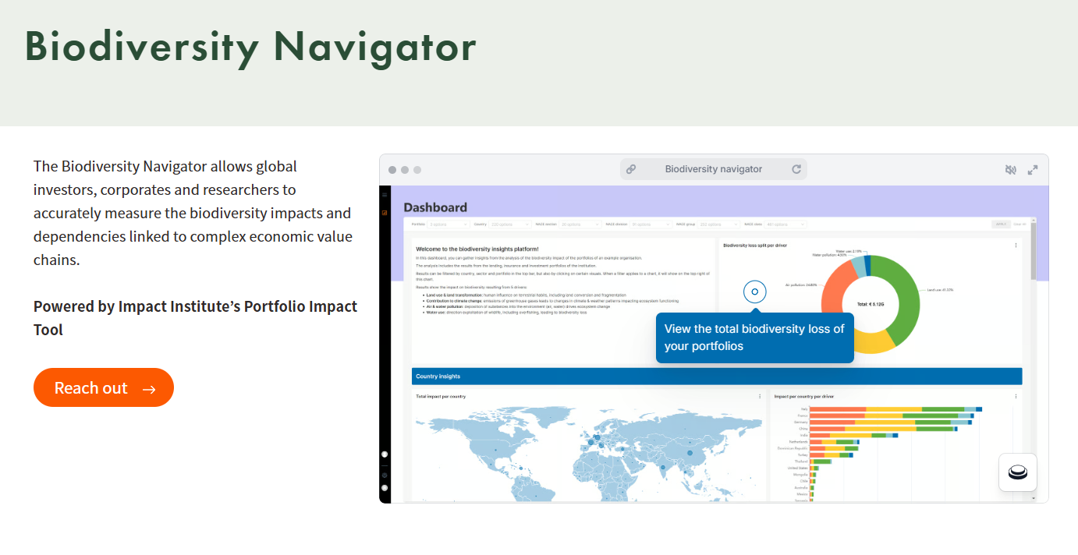
Task: Open the NACE section dropdown
Action: pos(580,224)
